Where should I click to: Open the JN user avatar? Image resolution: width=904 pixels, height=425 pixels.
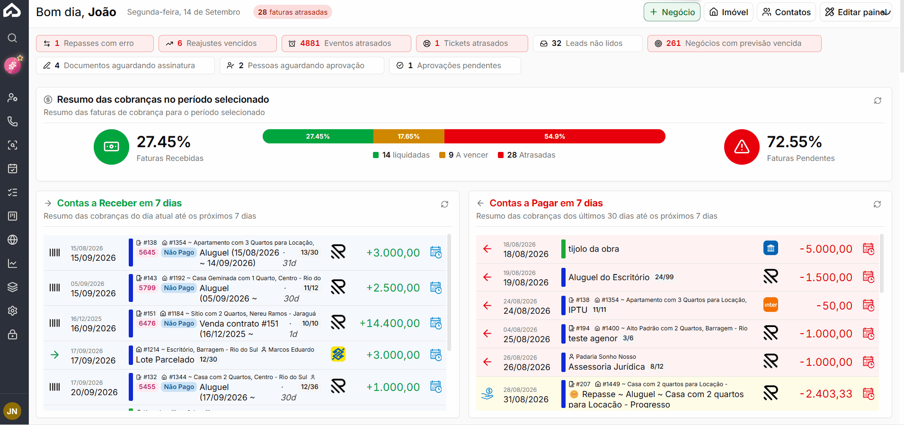point(12,411)
